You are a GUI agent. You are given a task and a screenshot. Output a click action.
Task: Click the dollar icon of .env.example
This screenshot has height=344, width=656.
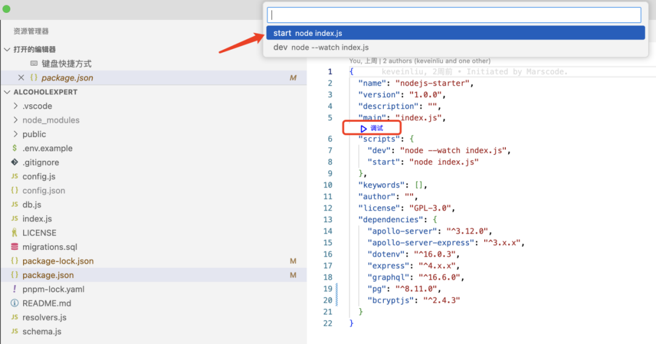[x=15, y=148]
